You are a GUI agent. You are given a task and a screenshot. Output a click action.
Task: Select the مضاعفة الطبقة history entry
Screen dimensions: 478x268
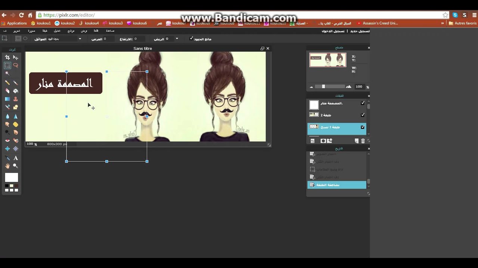[337, 185]
